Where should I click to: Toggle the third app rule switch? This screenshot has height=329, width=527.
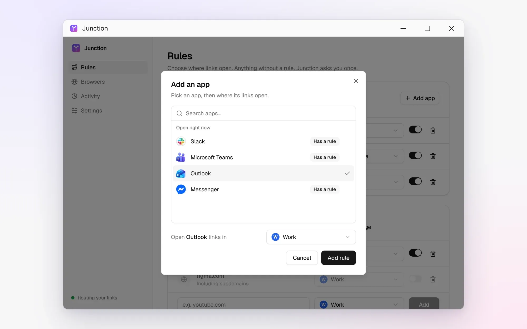tap(415, 181)
